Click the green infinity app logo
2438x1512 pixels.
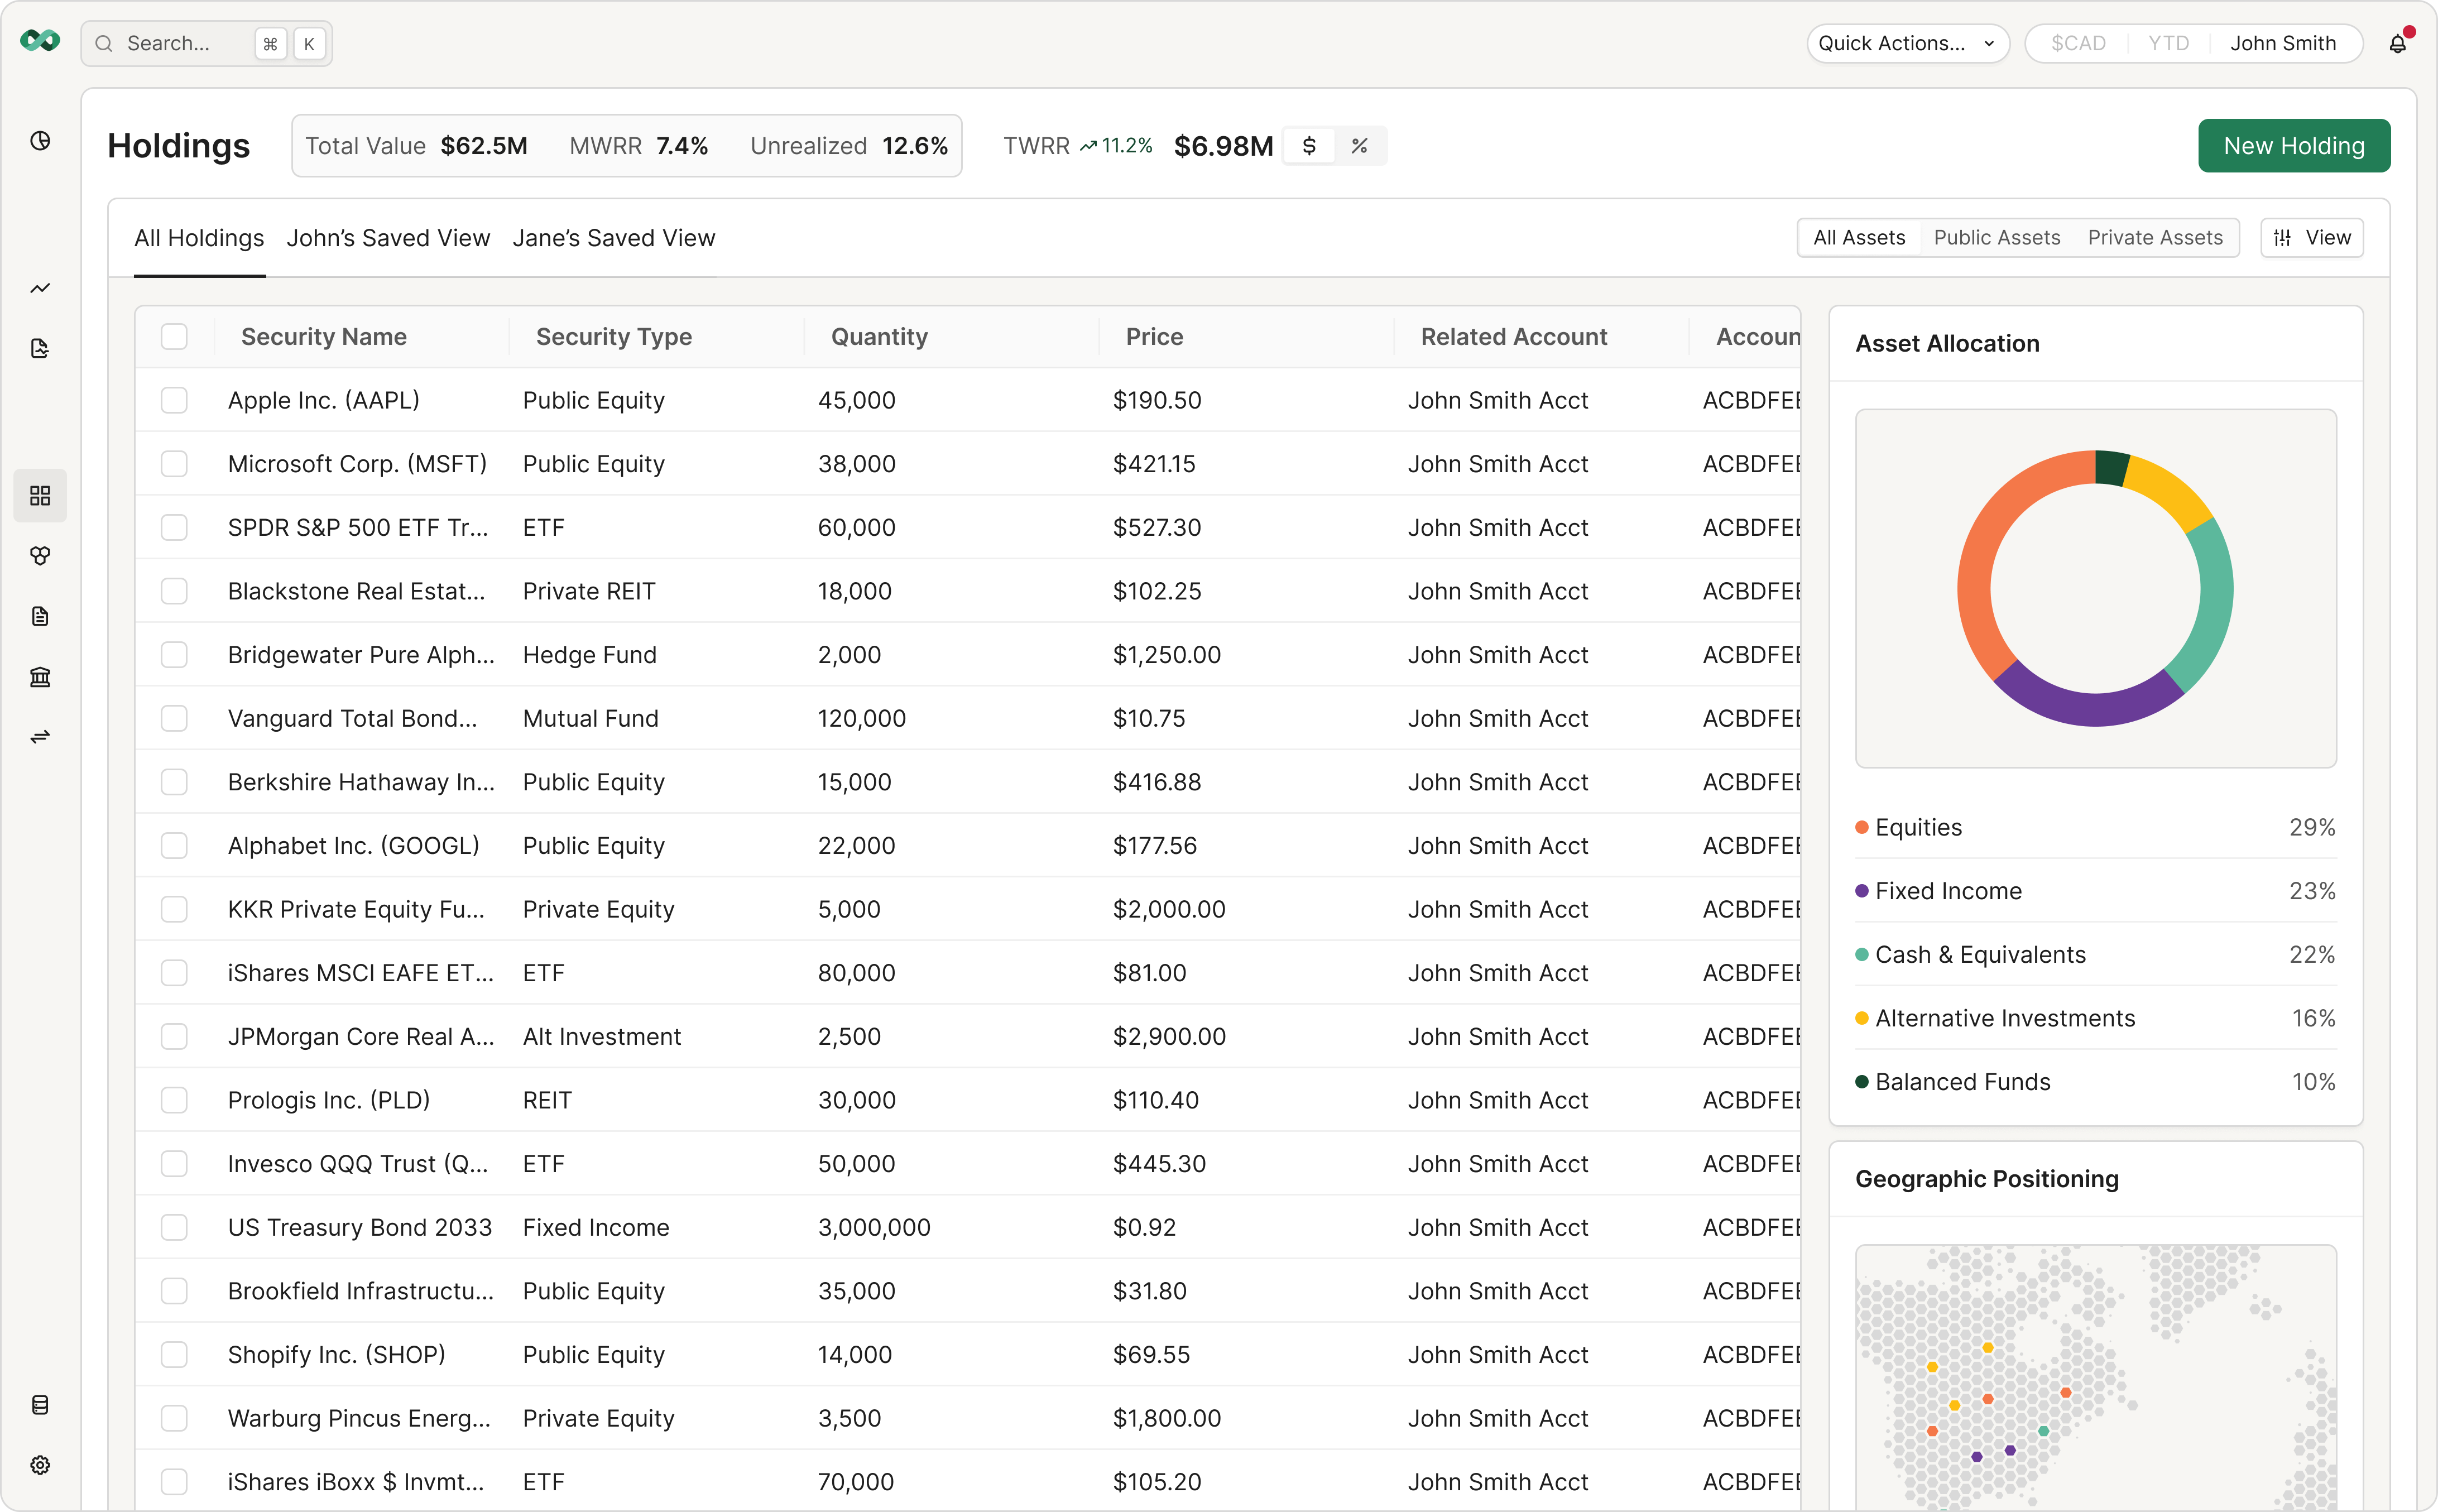click(x=40, y=41)
